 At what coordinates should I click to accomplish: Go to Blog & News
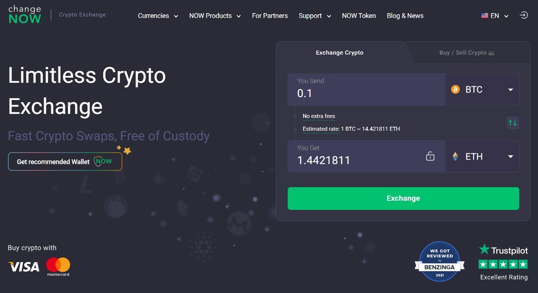[405, 16]
